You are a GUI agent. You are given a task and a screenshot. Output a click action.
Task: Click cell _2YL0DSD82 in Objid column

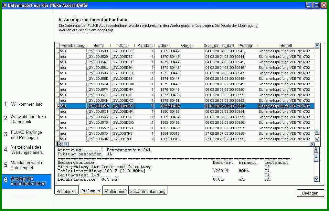(x=123, y=57)
